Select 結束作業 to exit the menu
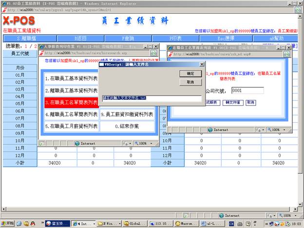The image size is (304, 228). point(127,126)
